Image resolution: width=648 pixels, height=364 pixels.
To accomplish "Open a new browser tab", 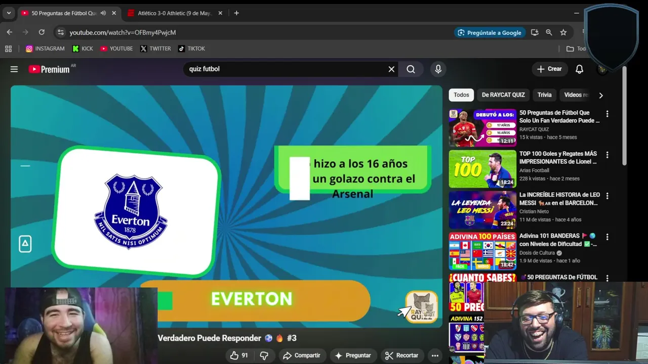I will tap(236, 13).
